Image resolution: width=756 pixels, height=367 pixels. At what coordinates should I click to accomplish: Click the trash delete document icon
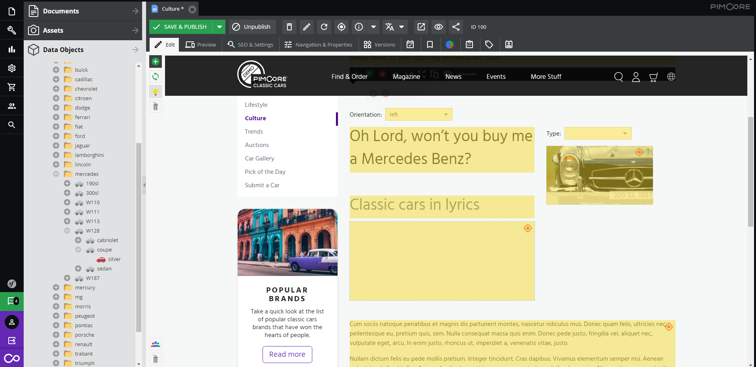coord(289,27)
